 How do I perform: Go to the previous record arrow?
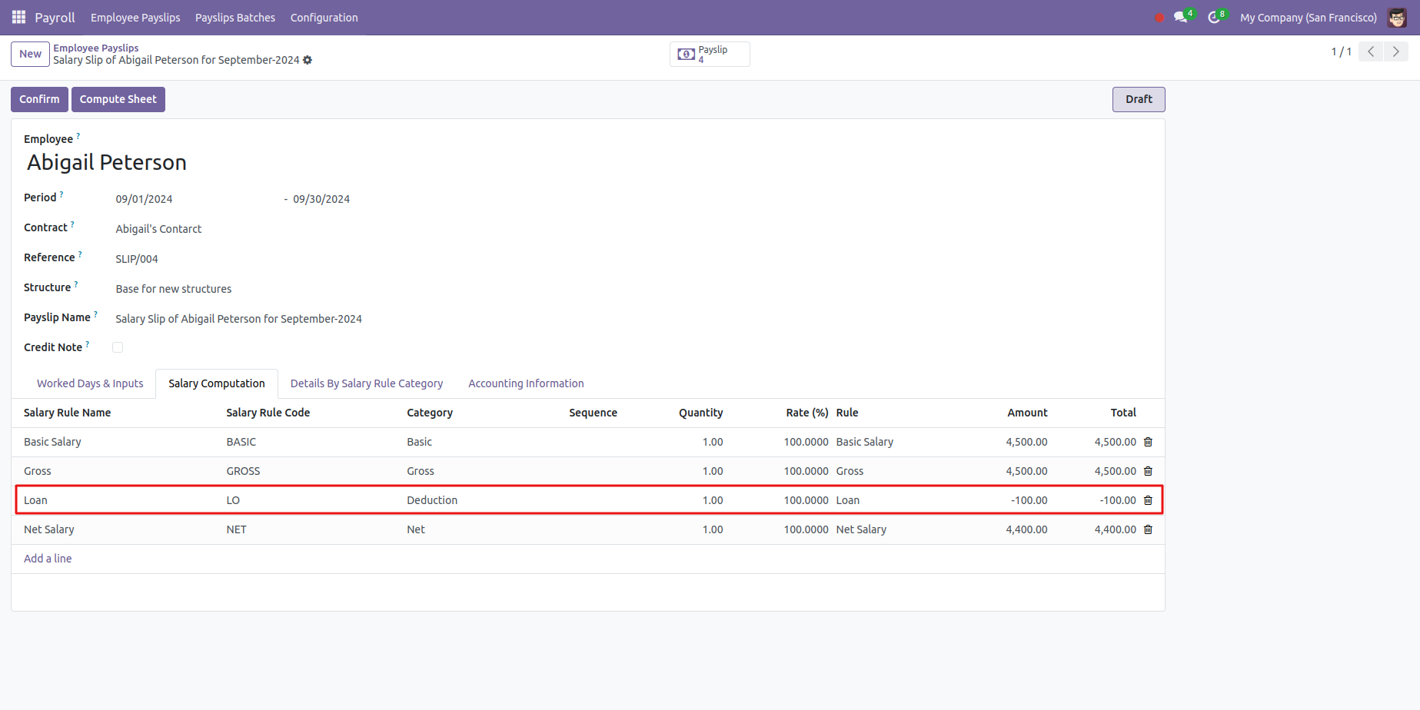(x=1371, y=51)
